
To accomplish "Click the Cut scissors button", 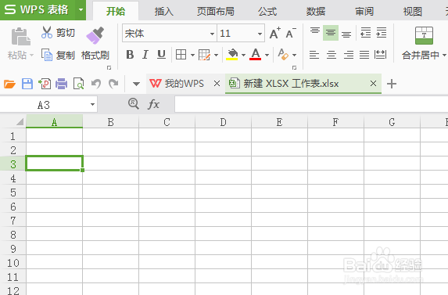I will (59, 33).
